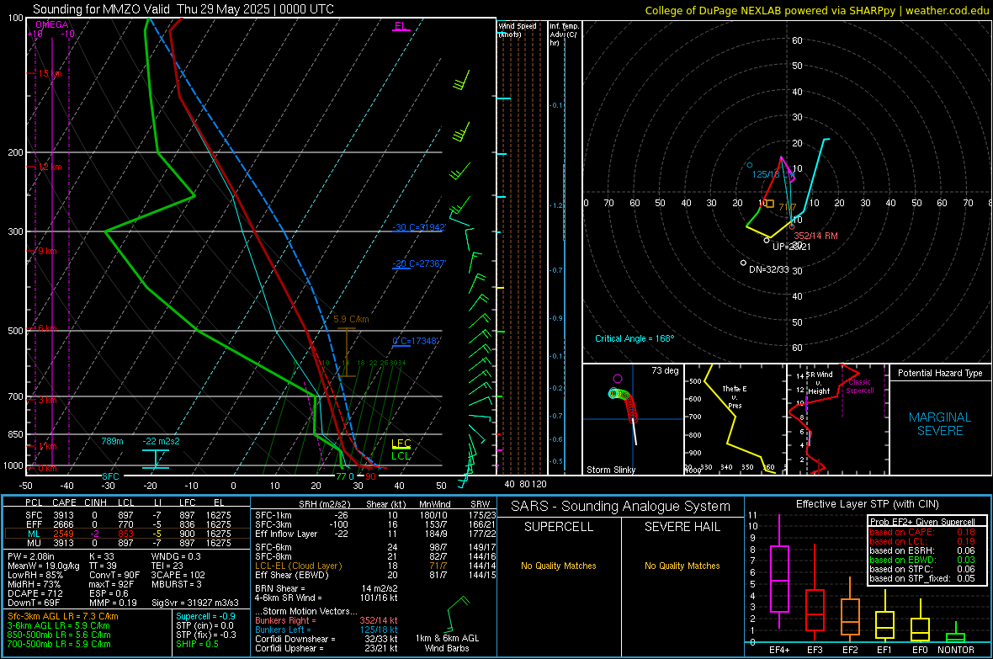993x659 pixels.
Task: Click the Bunkers Left blue circle on hodograph
Action: click(750, 166)
